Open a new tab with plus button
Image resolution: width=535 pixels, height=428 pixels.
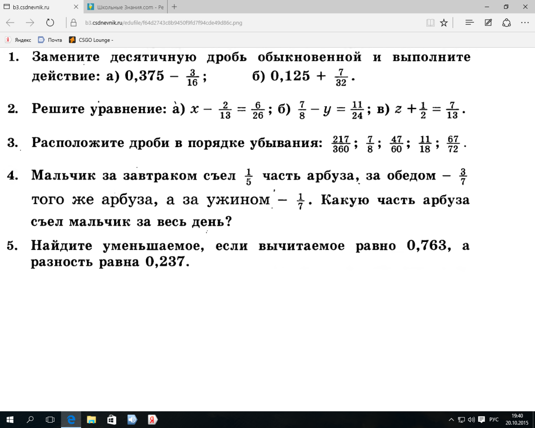(x=174, y=7)
